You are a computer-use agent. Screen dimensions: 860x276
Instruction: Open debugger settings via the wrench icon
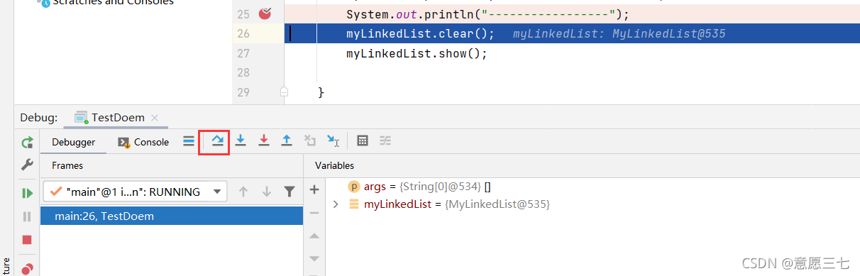tap(27, 165)
